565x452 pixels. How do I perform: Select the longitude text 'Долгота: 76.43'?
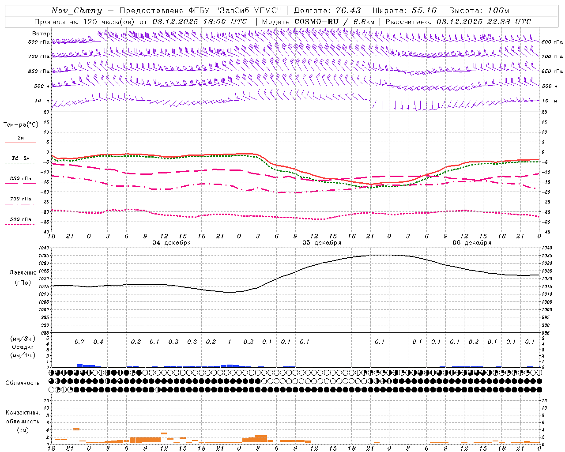[327, 11]
